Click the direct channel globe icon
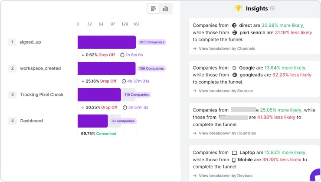Image resolution: width=321 pixels, height=182 pixels. point(234,26)
